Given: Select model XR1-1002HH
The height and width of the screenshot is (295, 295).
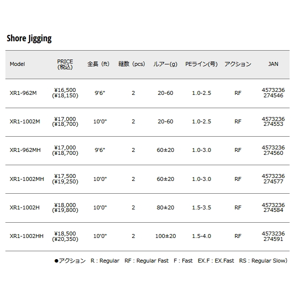Looking at the screenshot, I should [27, 236].
